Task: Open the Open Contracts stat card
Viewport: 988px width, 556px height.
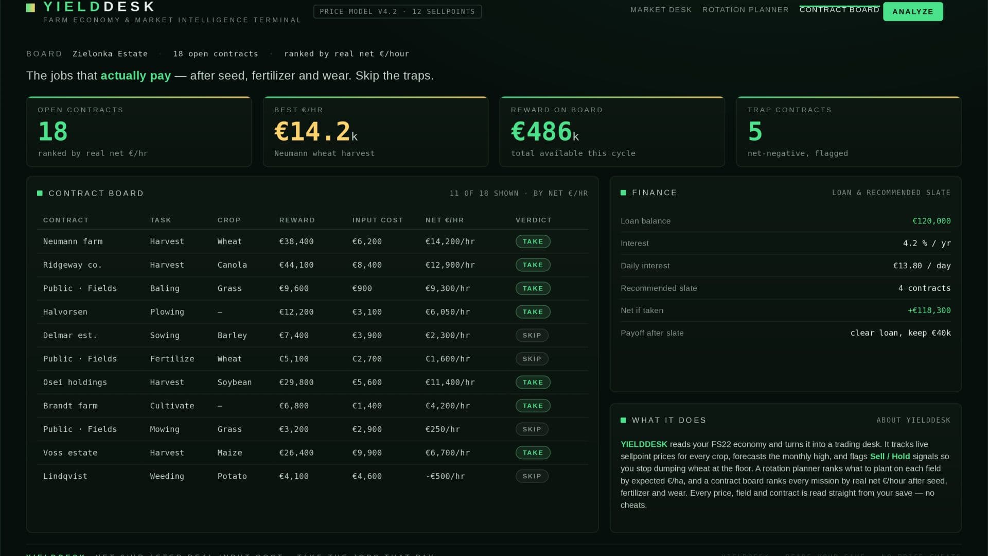Action: 139,131
